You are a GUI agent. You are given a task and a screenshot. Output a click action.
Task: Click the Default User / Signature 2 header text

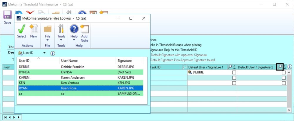pyautogui.click(x=255, y=67)
